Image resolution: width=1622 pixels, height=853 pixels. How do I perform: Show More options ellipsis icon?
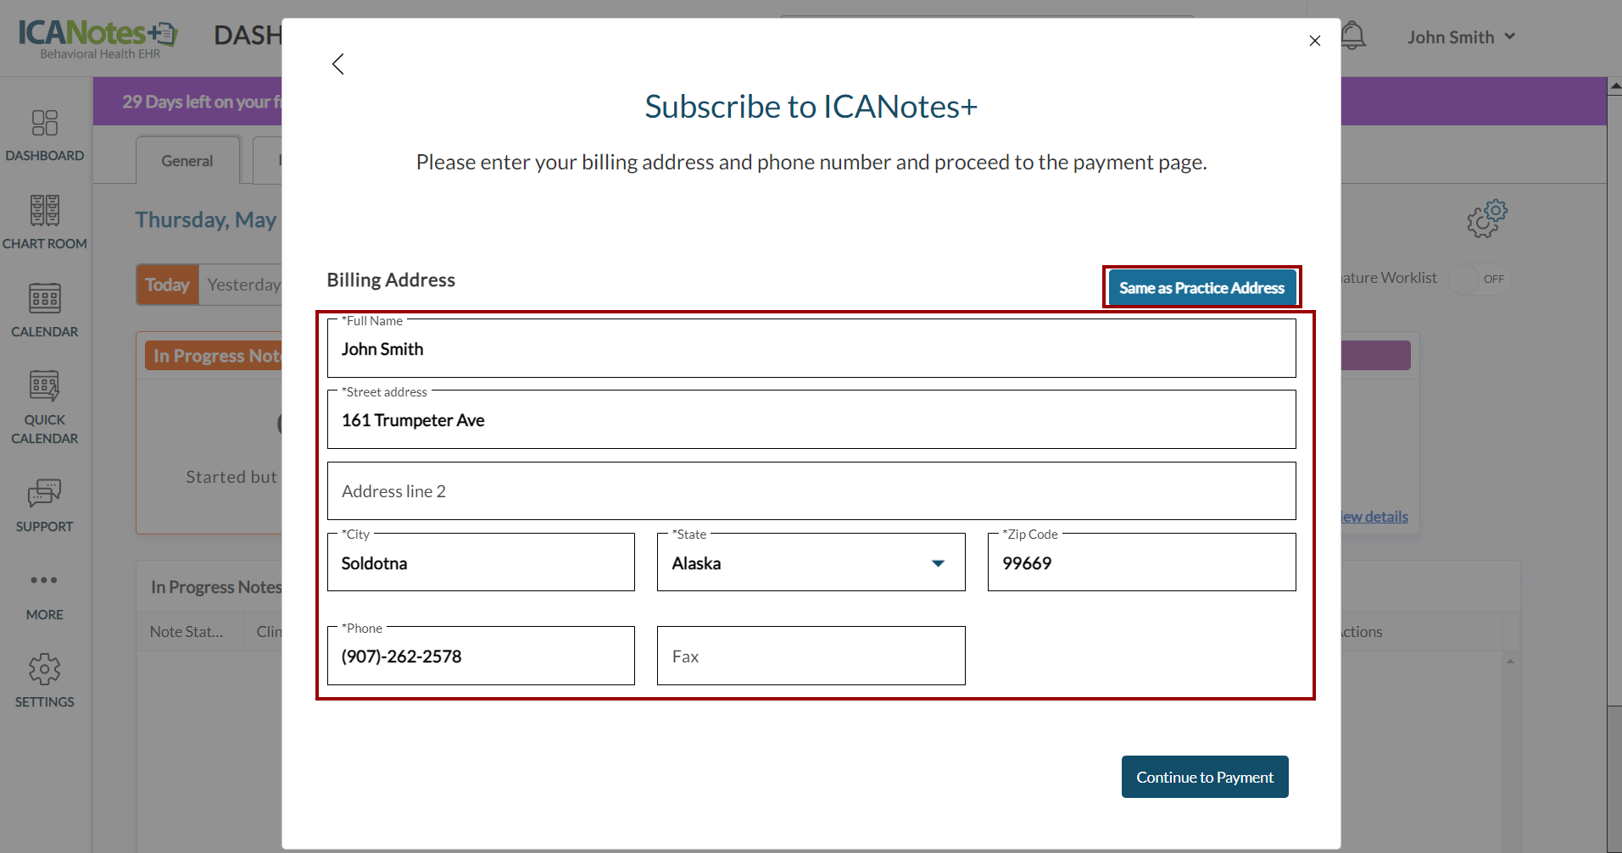click(x=44, y=580)
